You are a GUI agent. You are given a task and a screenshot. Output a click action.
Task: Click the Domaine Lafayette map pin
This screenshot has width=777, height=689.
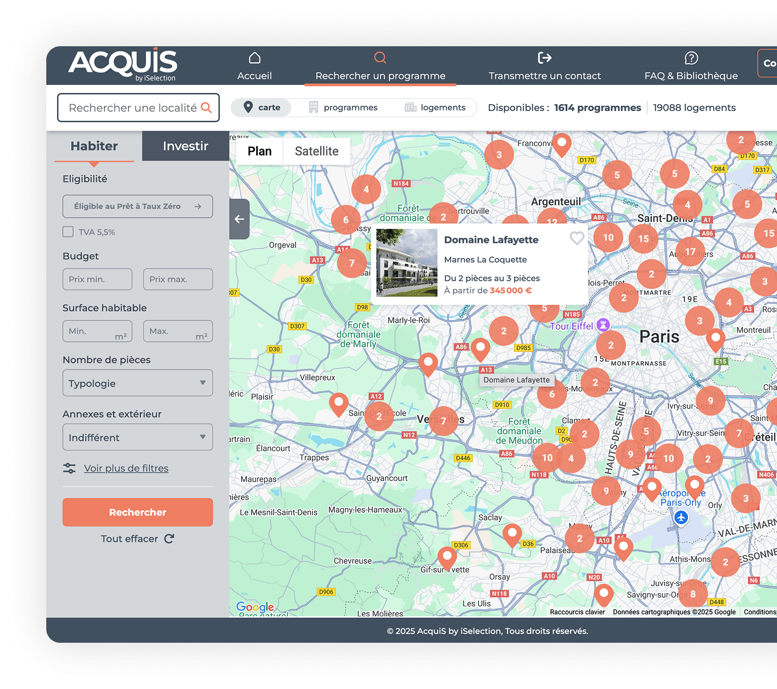tap(480, 350)
